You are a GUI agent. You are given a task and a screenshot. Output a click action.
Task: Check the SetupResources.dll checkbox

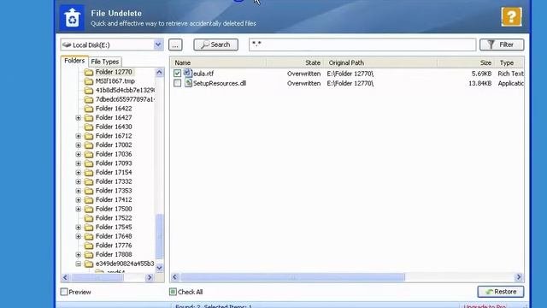(x=177, y=83)
